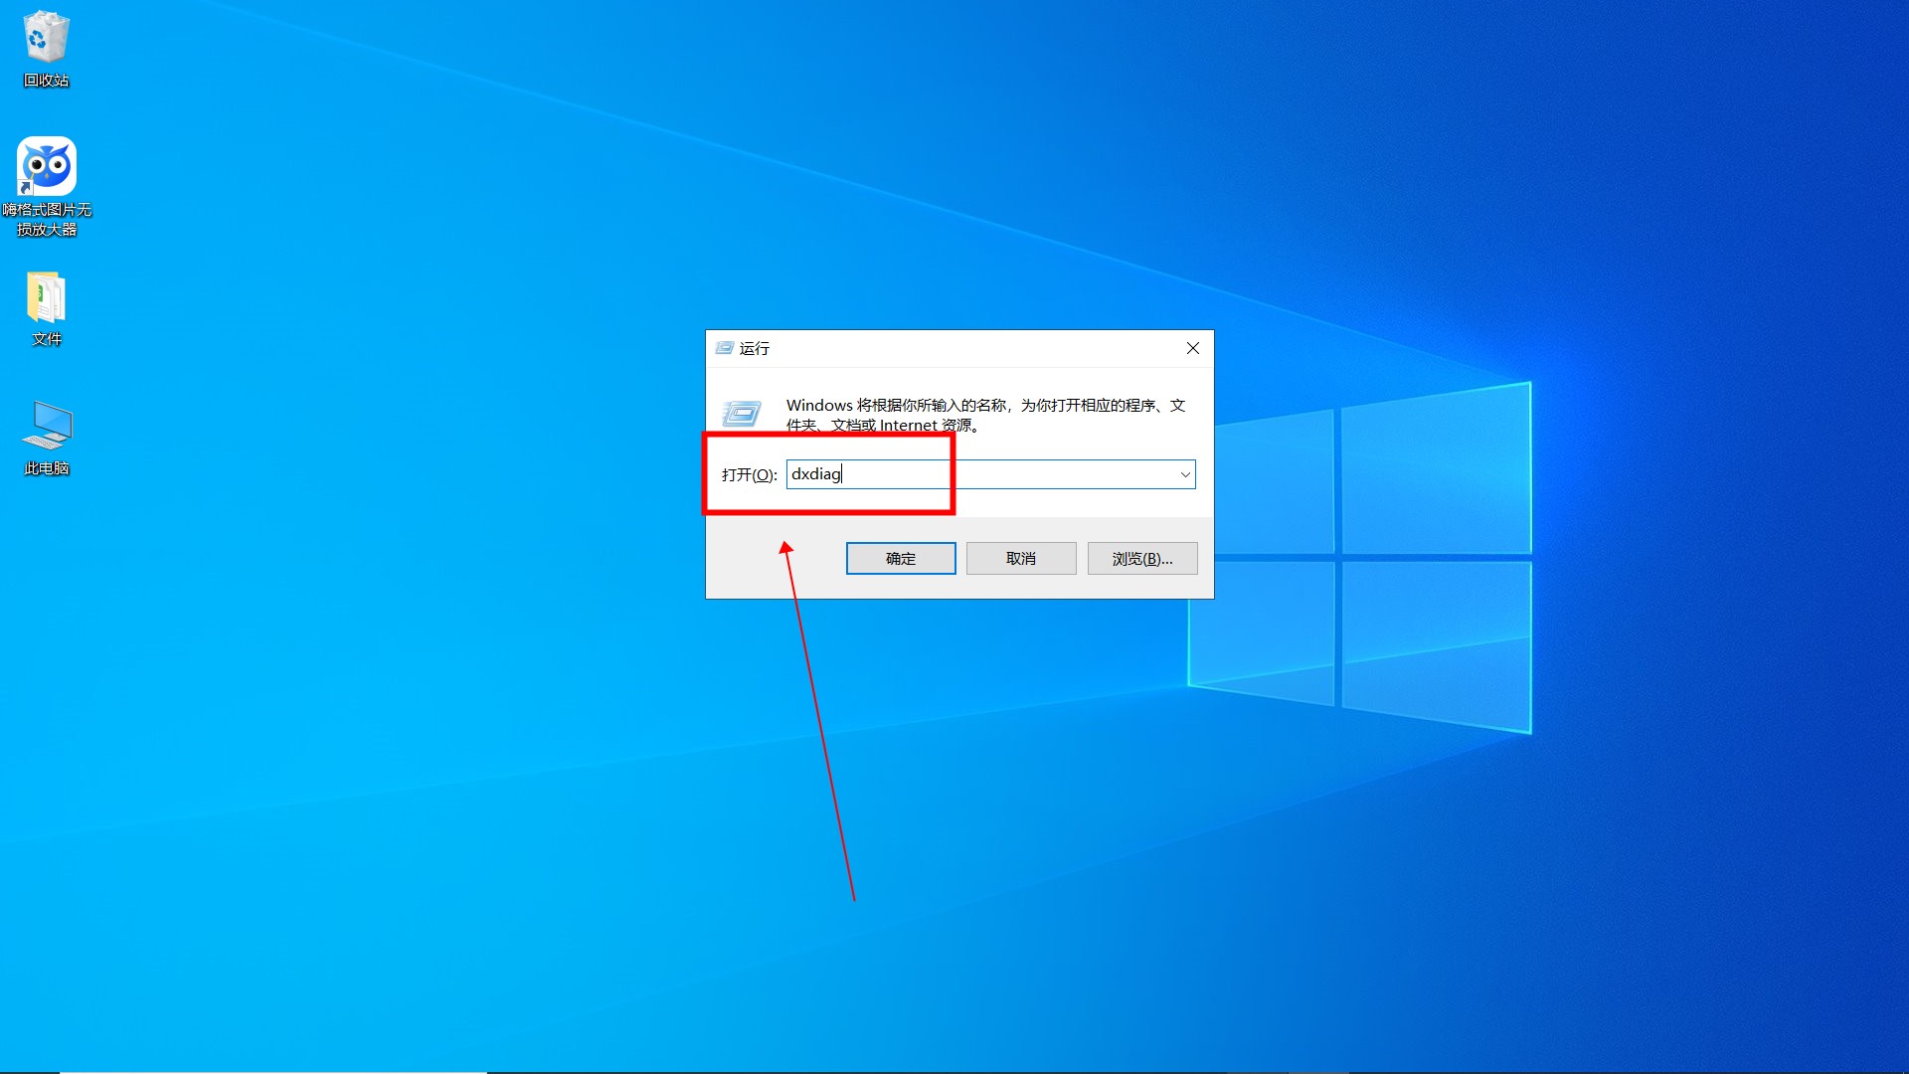The width and height of the screenshot is (1909, 1074).
Task: Open the 浏览(B)... file browser
Action: [x=1141, y=558]
